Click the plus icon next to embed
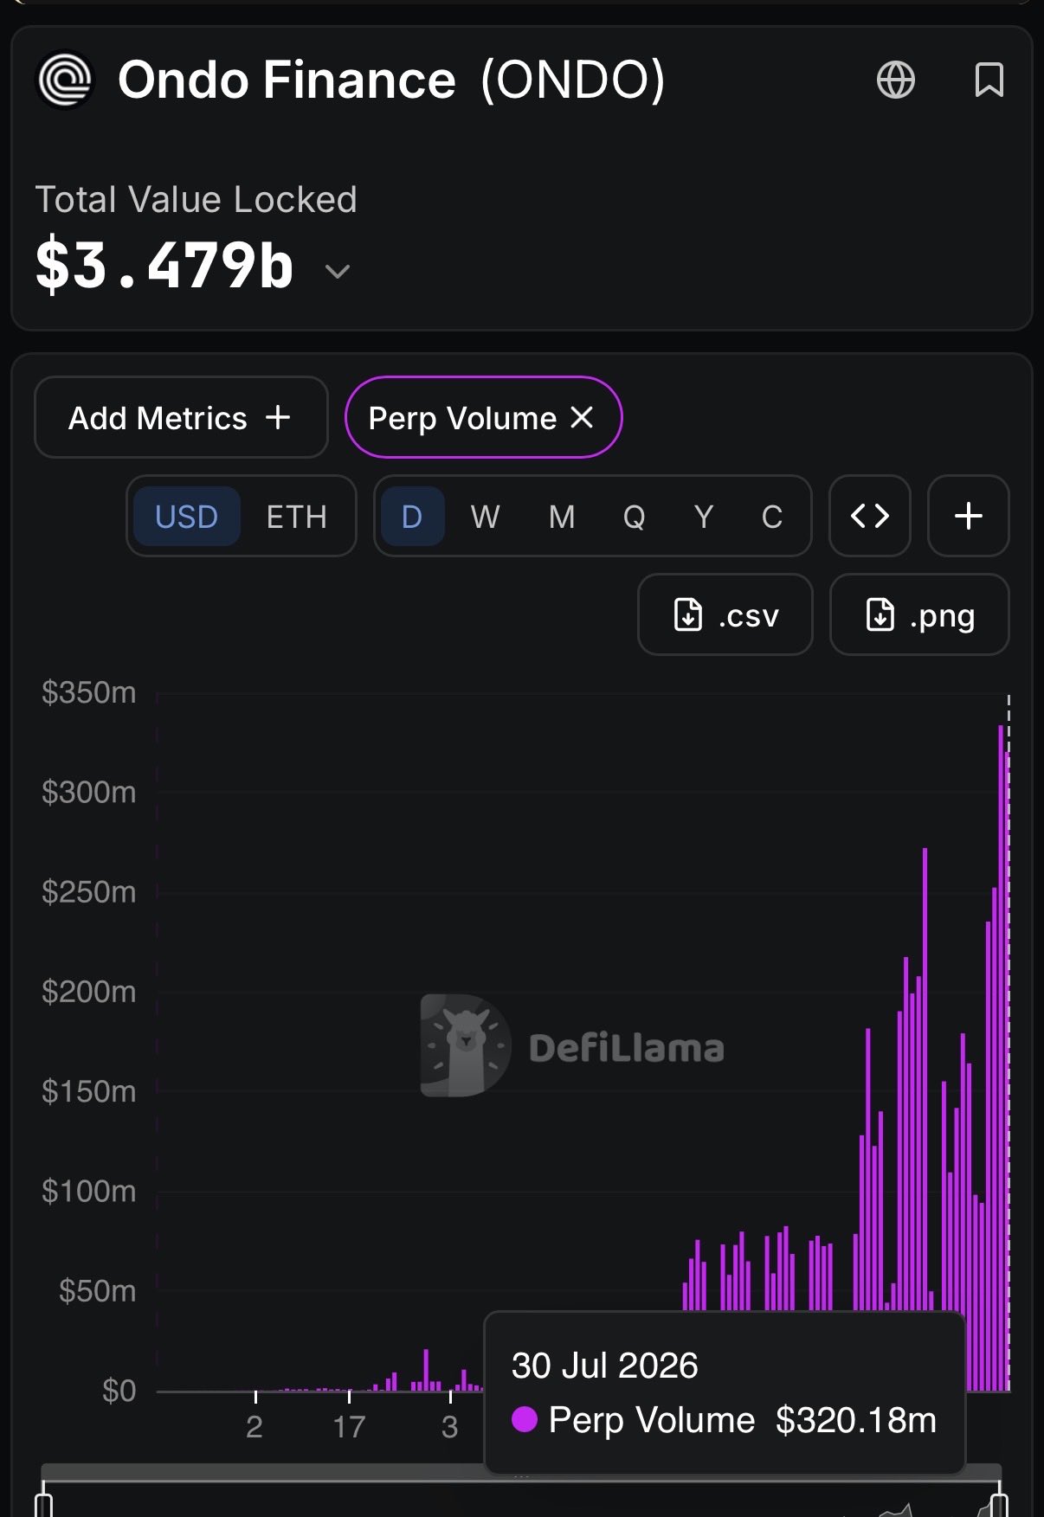 (x=968, y=516)
